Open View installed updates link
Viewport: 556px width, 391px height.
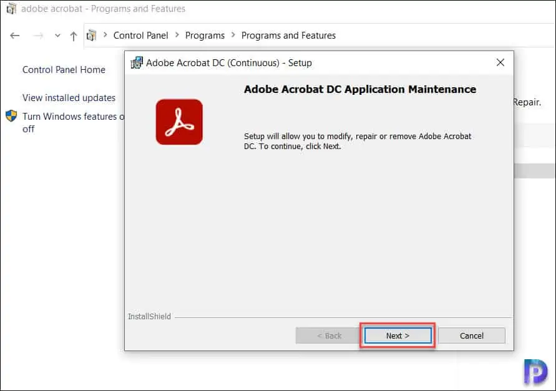pos(69,97)
